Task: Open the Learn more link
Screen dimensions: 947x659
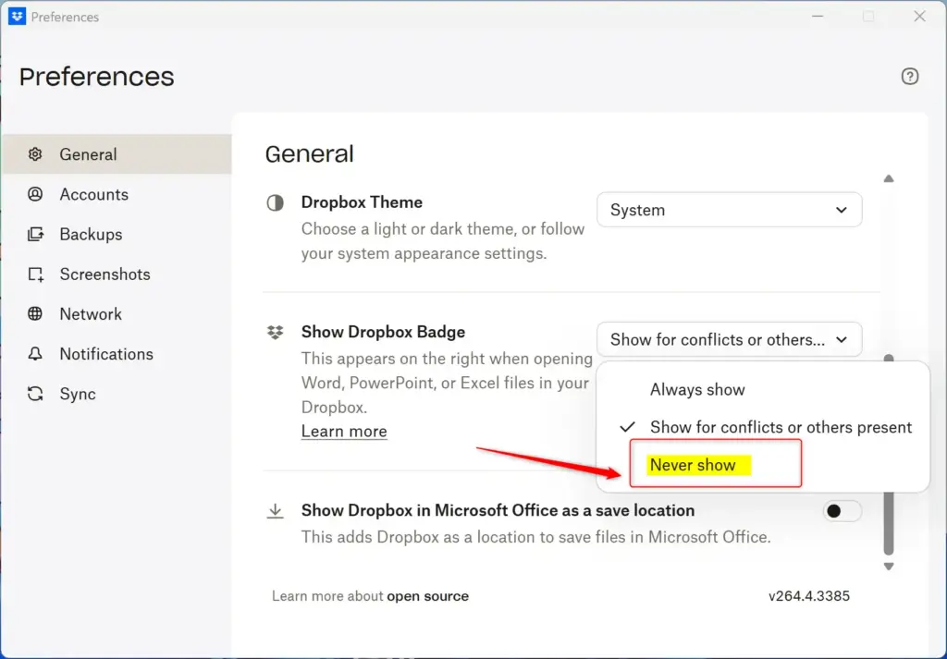Action: coord(344,432)
